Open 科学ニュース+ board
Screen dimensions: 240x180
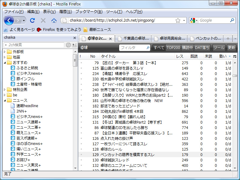pyautogui.click(x=26, y=154)
